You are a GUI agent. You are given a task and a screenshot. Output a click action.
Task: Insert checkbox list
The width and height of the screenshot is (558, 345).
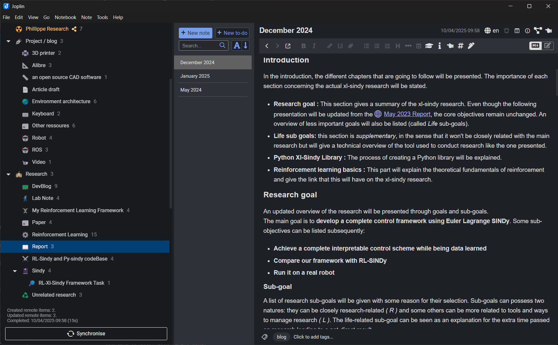pyautogui.click(x=388, y=46)
